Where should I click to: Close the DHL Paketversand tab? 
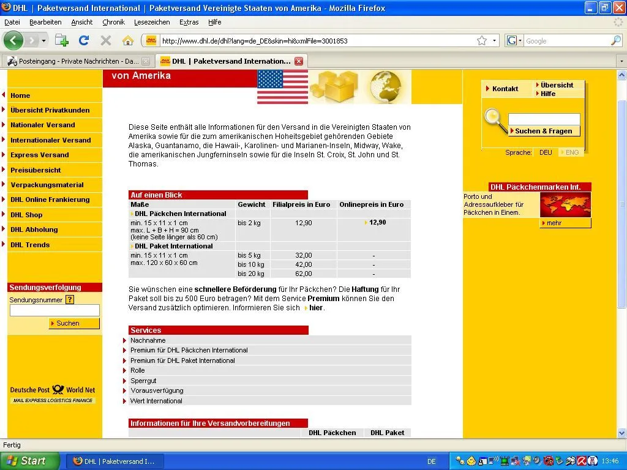pos(299,61)
